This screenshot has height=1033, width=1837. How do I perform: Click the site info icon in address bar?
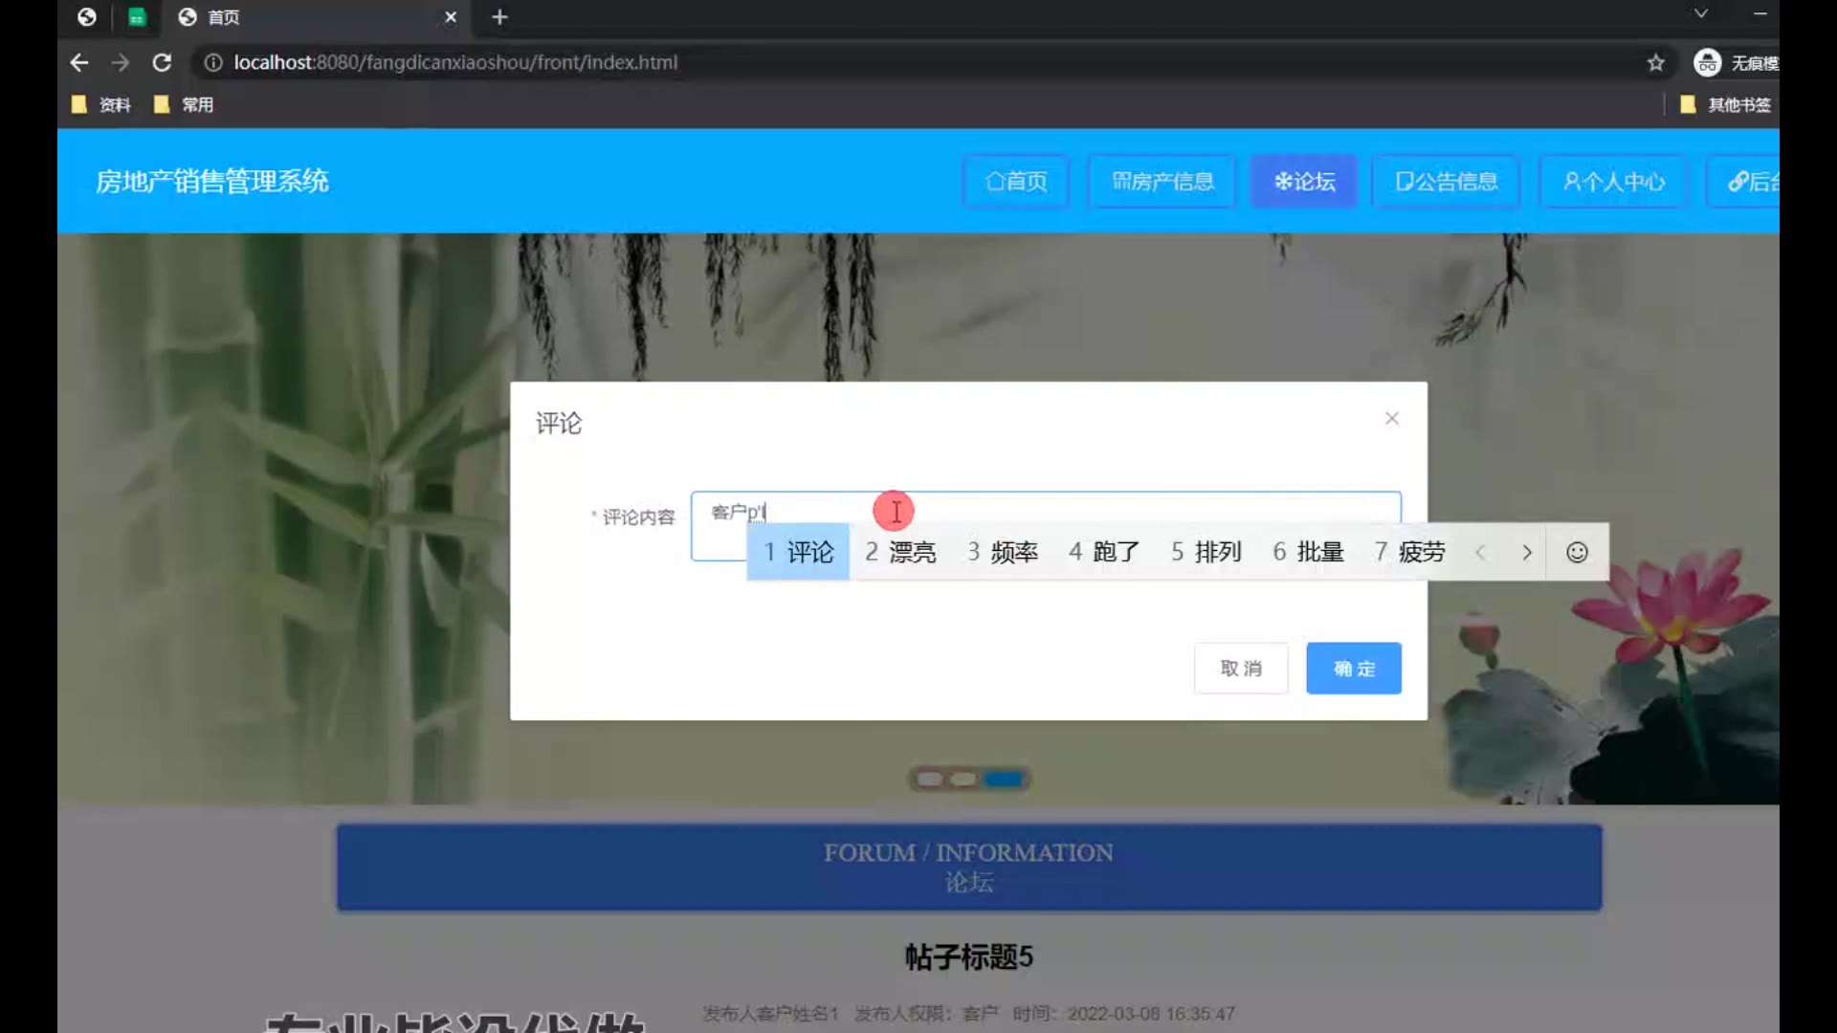point(213,62)
